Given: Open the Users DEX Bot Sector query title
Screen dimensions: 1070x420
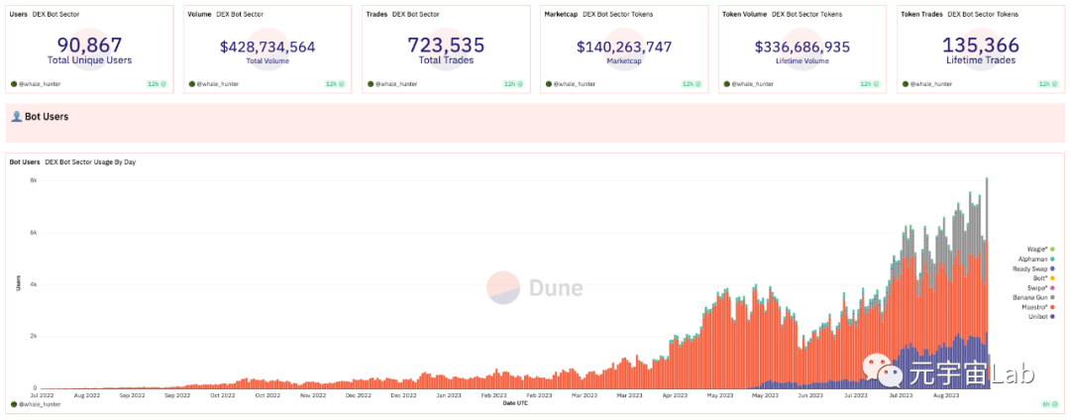Looking at the screenshot, I should (47, 14).
